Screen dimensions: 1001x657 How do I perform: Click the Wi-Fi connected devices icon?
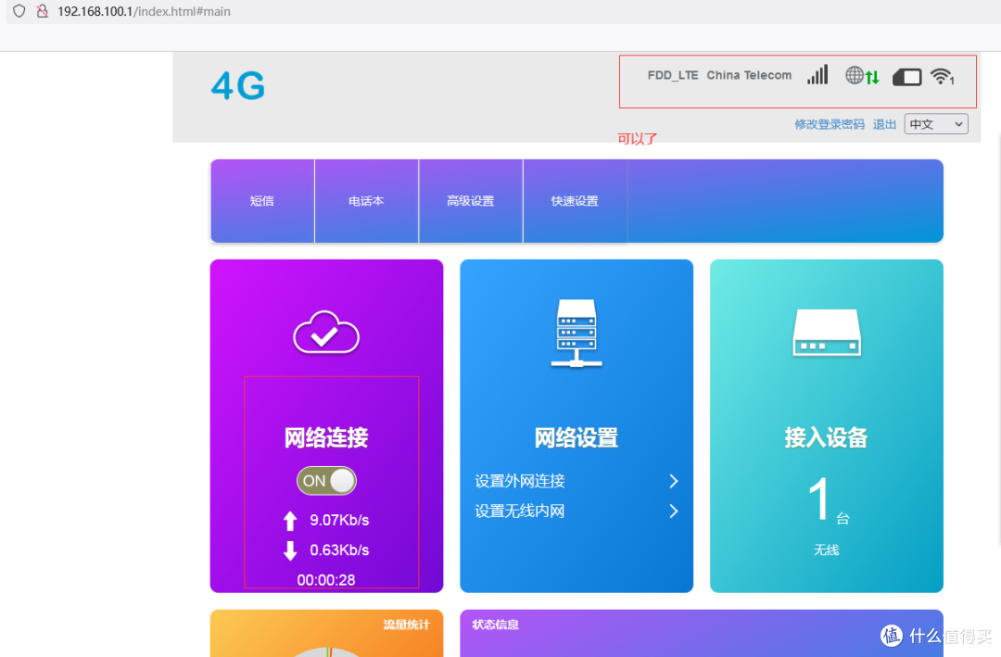[x=943, y=77]
